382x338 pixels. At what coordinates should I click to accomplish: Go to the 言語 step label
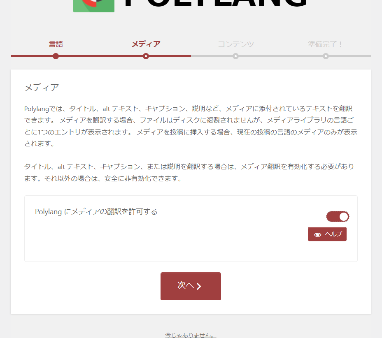click(56, 44)
